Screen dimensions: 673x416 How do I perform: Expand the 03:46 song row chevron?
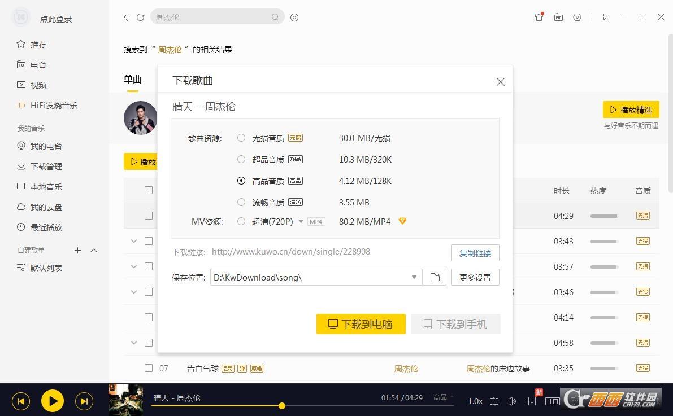pyautogui.click(x=134, y=292)
